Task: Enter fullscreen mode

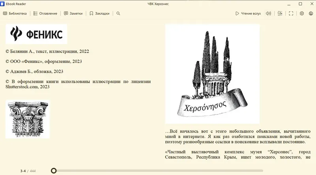Action: (291, 13)
